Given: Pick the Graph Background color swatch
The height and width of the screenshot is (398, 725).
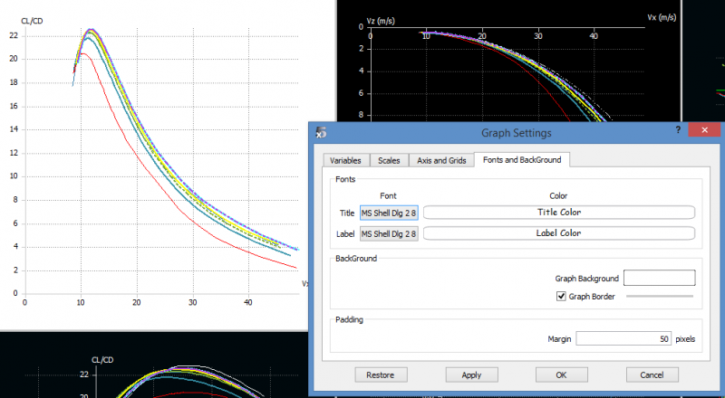Looking at the screenshot, I should (x=659, y=278).
